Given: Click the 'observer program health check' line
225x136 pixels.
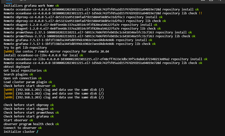Looking at the screenshot, I should point(31,124).
